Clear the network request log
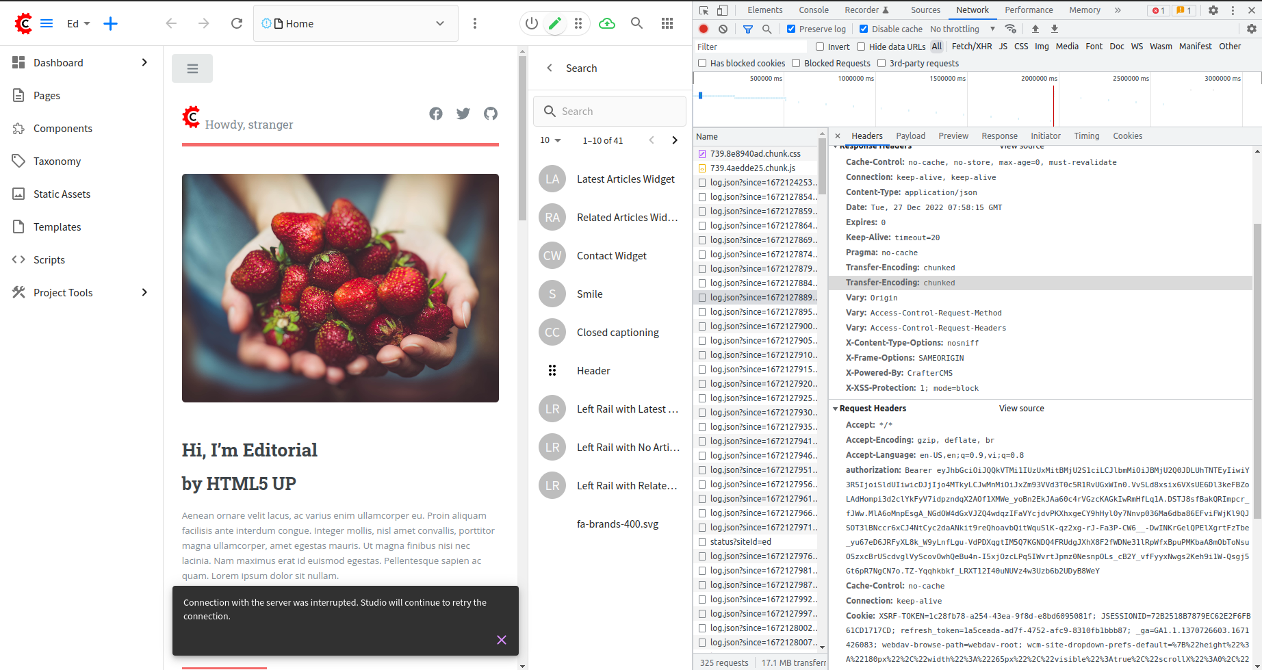The image size is (1262, 670). (723, 29)
